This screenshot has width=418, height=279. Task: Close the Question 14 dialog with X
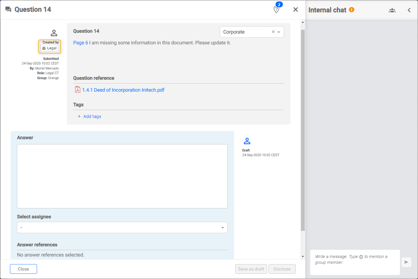(x=295, y=10)
